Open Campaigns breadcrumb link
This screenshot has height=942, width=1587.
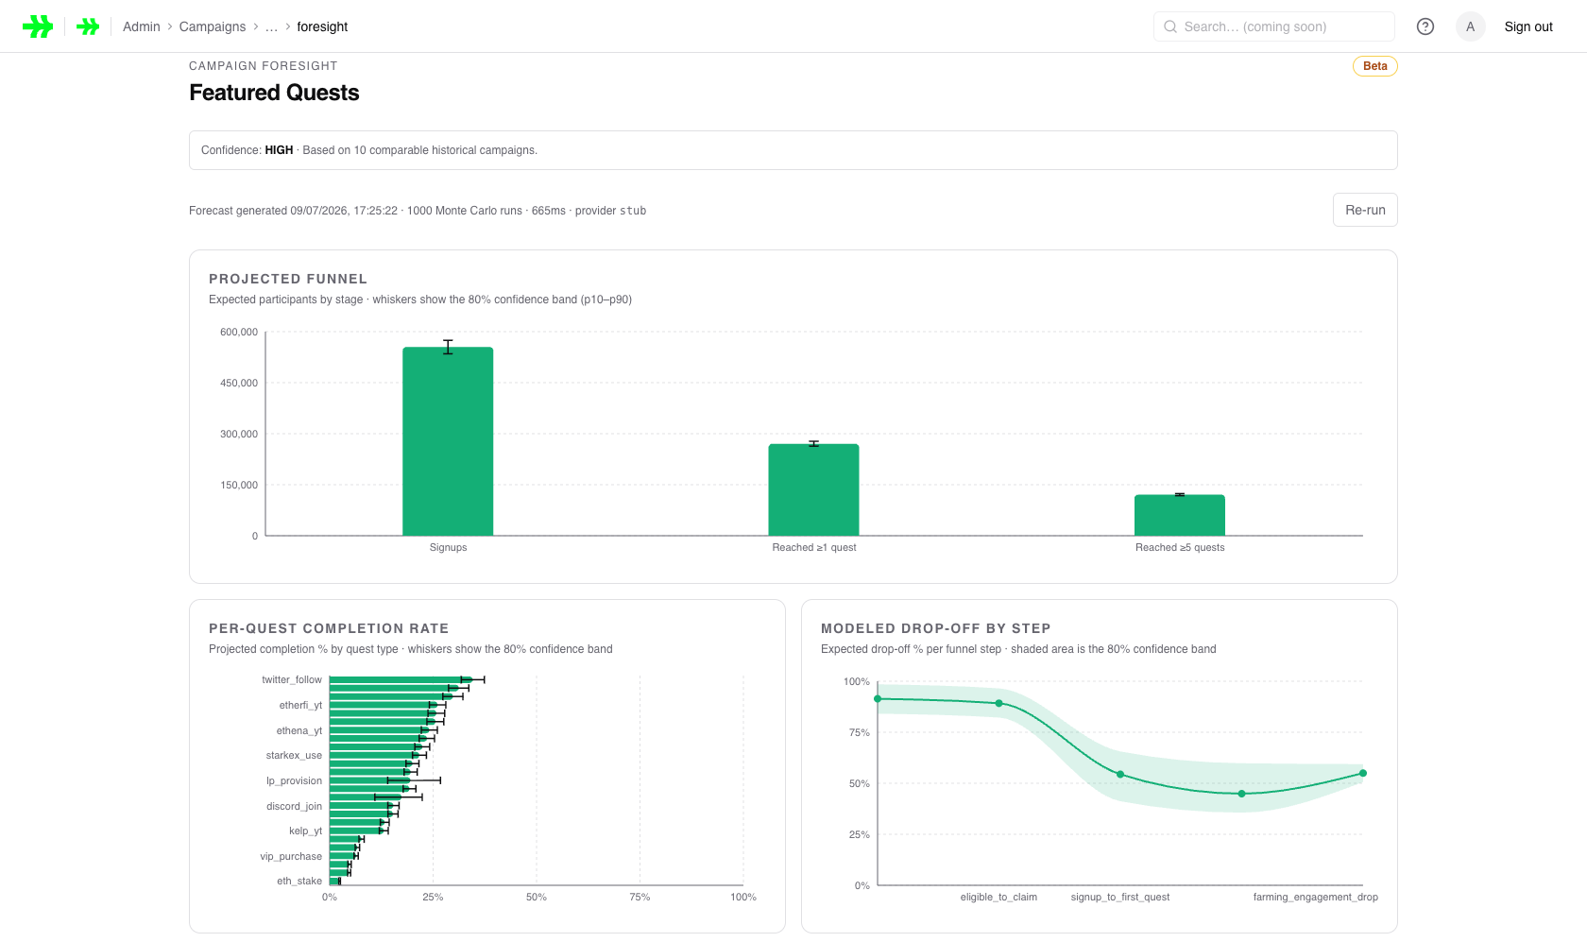213,26
